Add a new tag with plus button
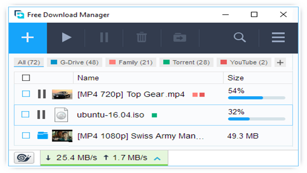This screenshot has height=173, width=307. tap(280, 62)
